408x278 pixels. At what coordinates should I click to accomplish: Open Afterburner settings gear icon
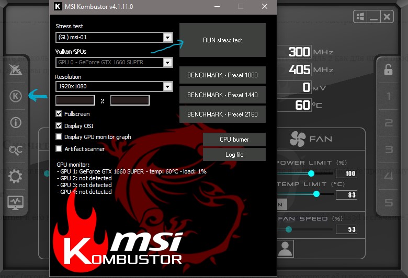point(15,176)
